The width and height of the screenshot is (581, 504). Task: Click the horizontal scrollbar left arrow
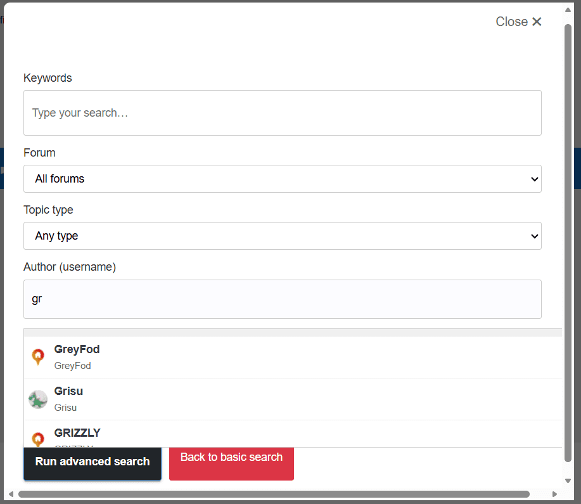pyautogui.click(x=11, y=494)
